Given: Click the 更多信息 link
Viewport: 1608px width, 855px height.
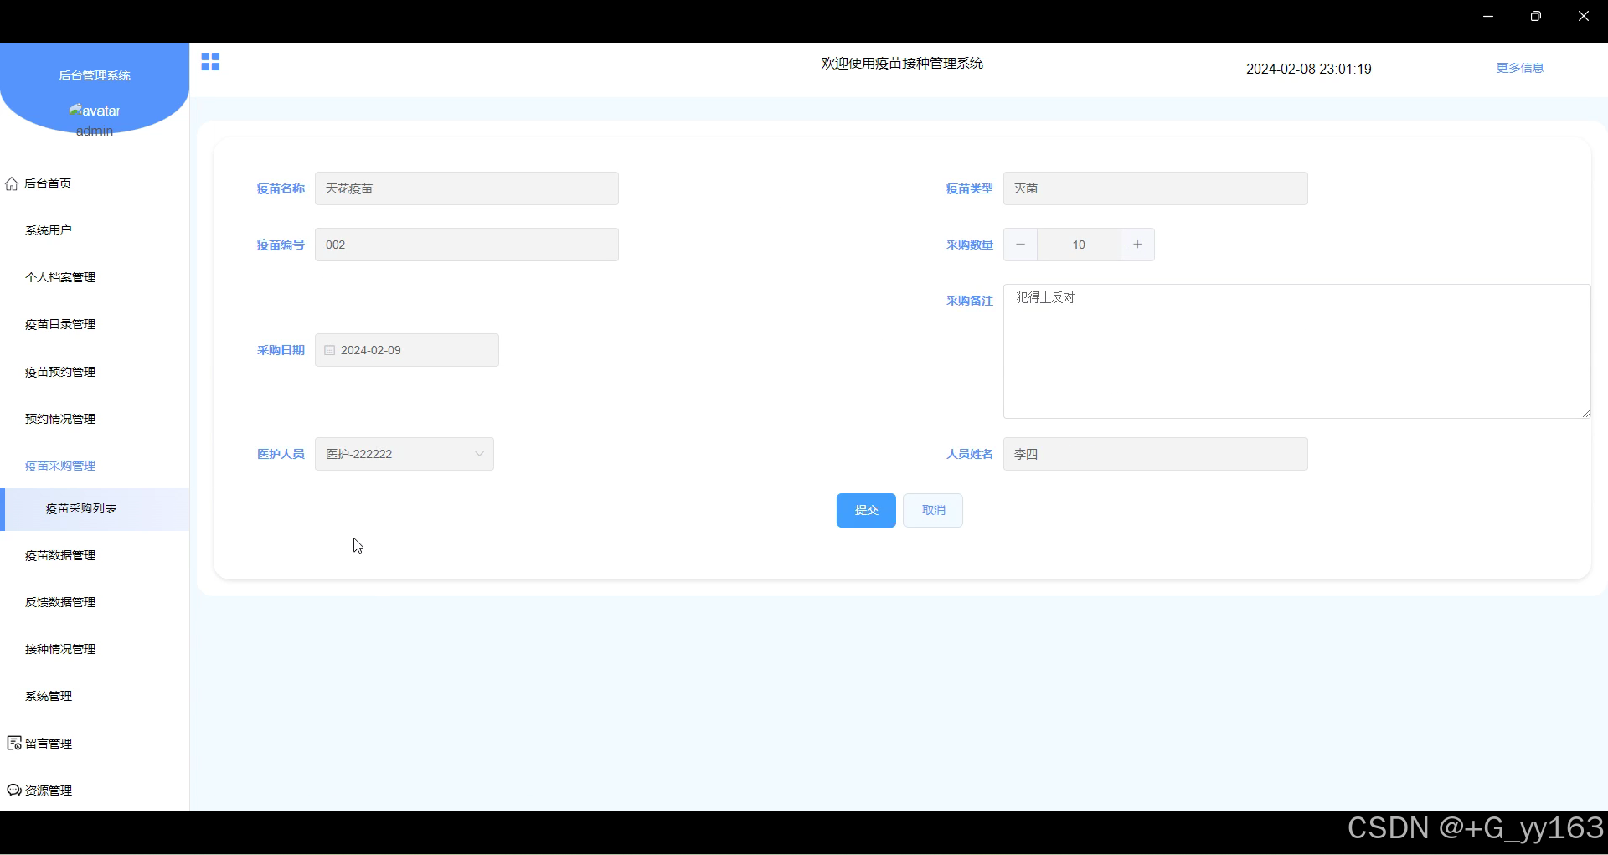Looking at the screenshot, I should (1520, 68).
